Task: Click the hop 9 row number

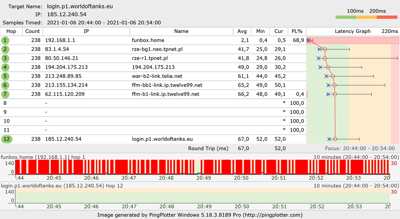Action: coord(5,112)
